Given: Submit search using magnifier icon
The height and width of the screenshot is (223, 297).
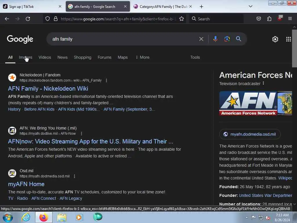Looking at the screenshot, I should (238, 39).
